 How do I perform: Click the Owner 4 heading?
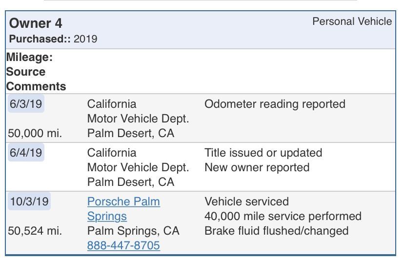[36, 23]
